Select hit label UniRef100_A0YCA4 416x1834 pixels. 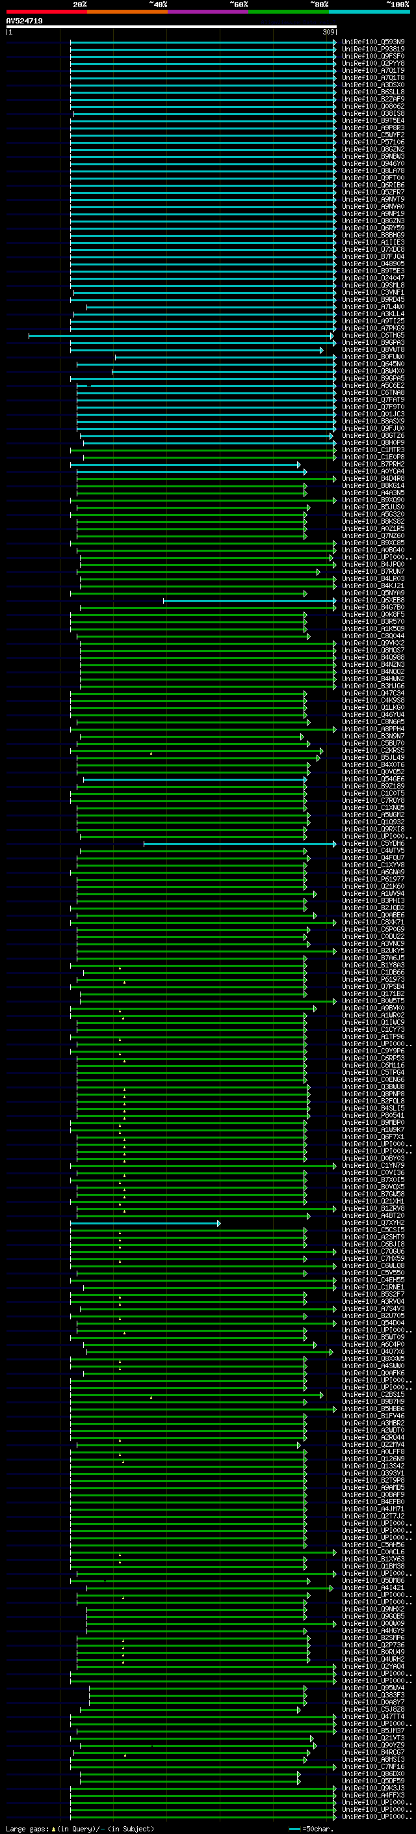(x=373, y=471)
